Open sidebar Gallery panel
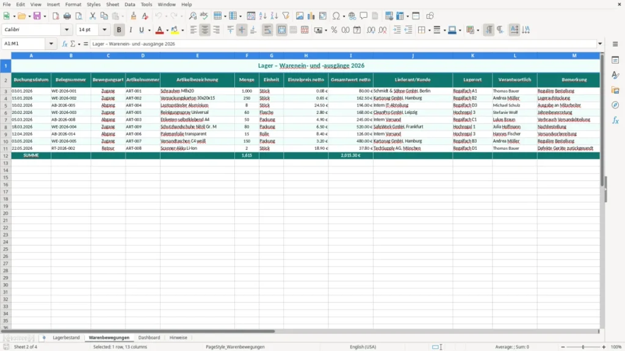 615,90
